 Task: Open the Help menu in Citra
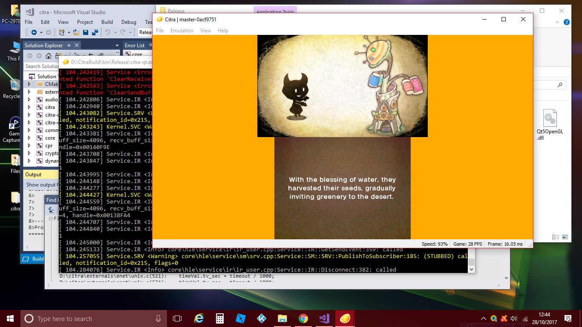(x=223, y=31)
